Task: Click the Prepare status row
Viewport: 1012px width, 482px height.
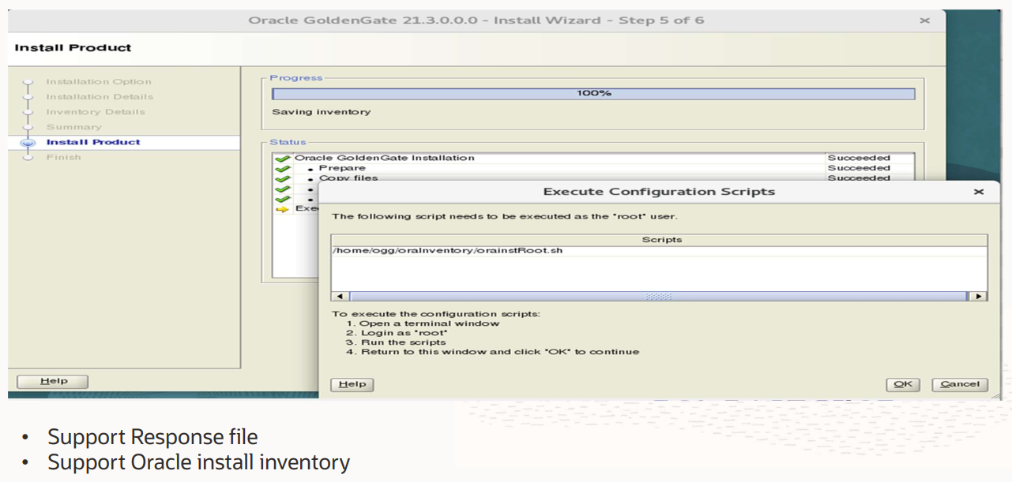Action: pos(593,168)
